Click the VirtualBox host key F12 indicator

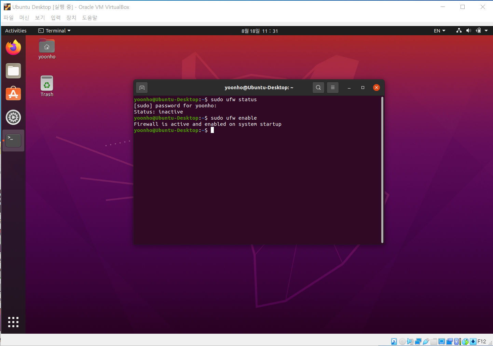tap(482, 341)
